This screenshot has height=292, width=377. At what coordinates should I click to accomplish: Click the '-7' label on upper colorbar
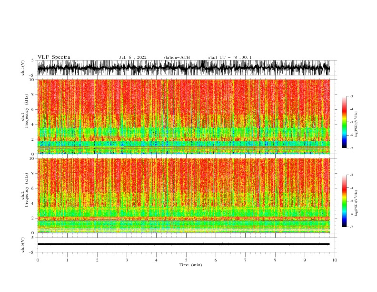(x=350, y=148)
